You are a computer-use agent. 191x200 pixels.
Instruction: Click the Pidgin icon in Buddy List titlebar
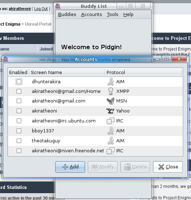[x=58, y=6]
